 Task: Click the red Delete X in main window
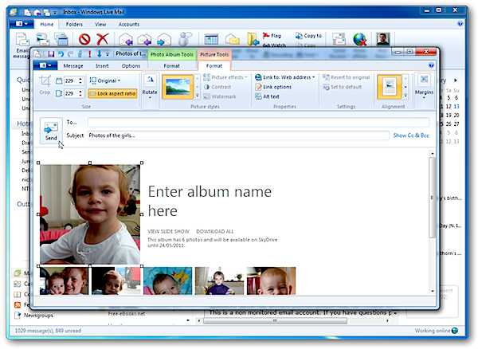pyautogui.click(x=103, y=39)
